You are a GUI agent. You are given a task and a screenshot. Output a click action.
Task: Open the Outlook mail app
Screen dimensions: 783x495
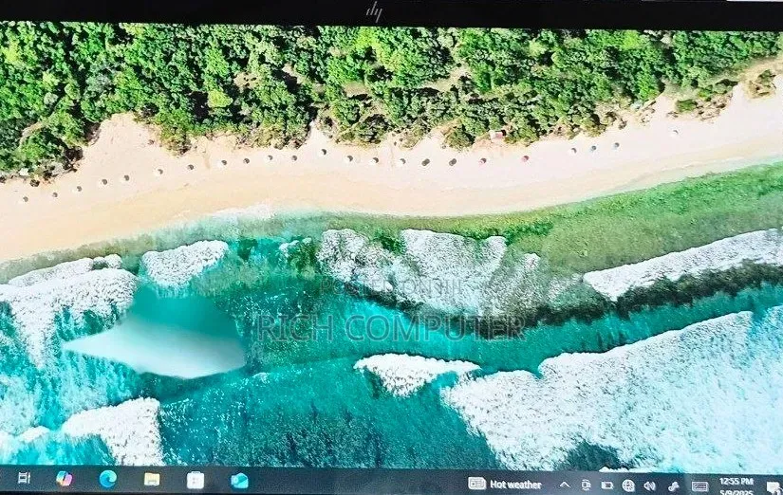(239, 481)
